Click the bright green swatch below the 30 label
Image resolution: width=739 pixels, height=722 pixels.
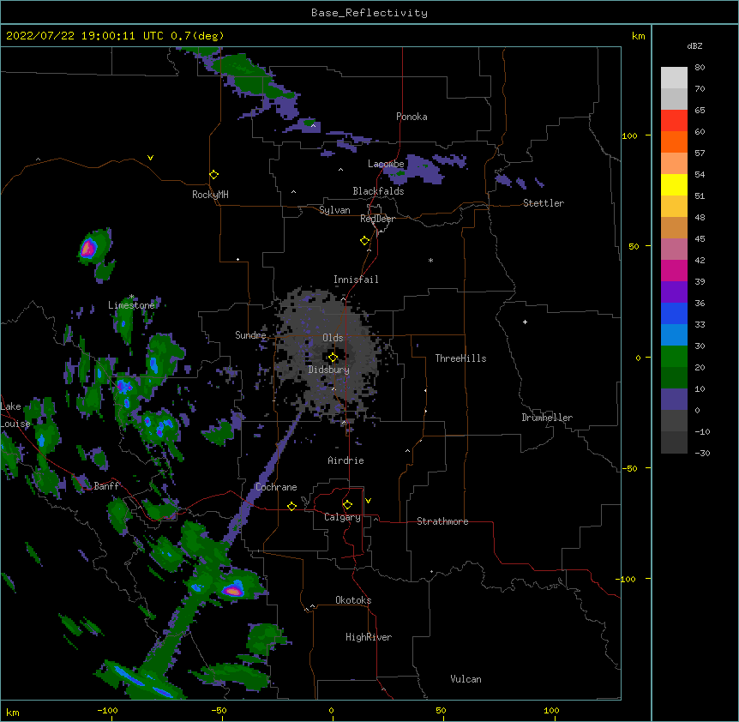pos(674,357)
